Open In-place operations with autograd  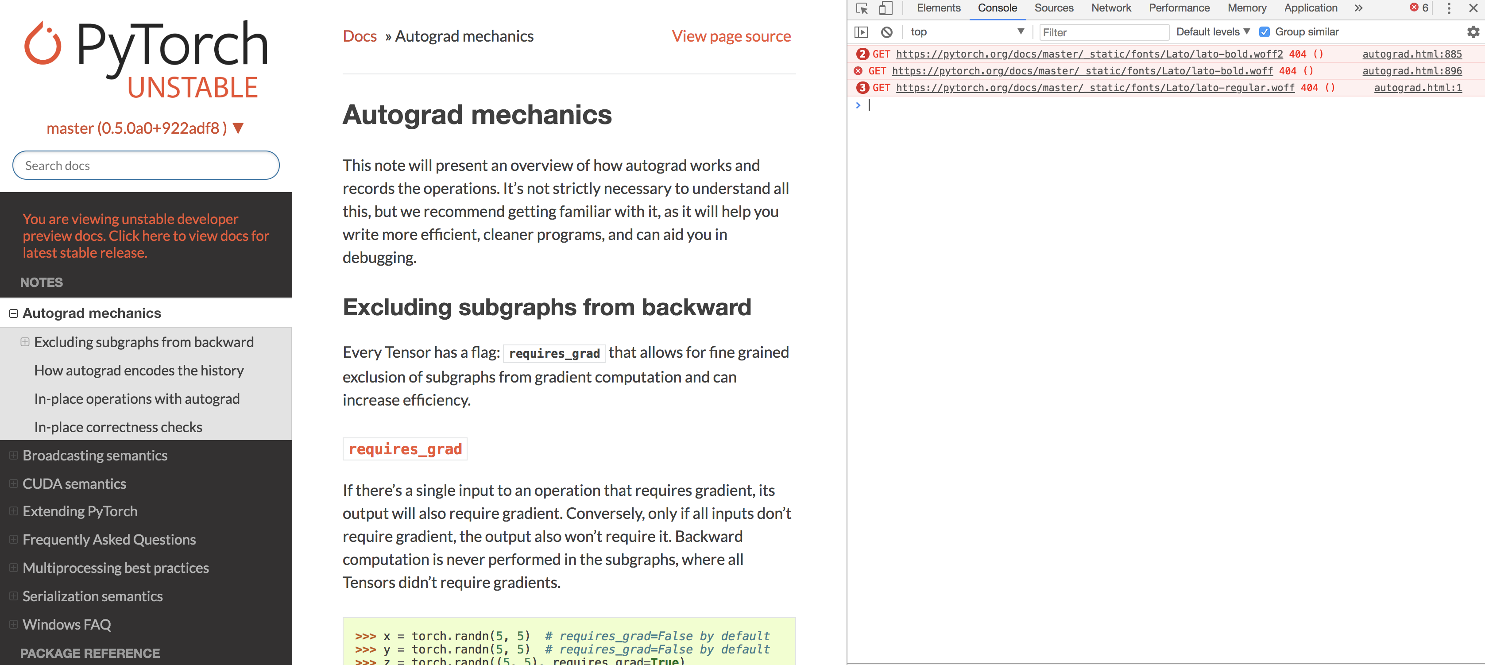pyautogui.click(x=137, y=399)
